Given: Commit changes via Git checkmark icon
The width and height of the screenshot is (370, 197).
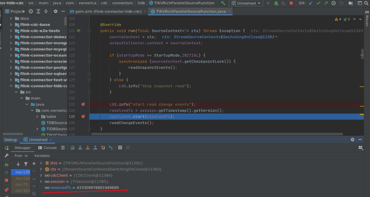Looking at the screenshot, I should tap(318, 3).
